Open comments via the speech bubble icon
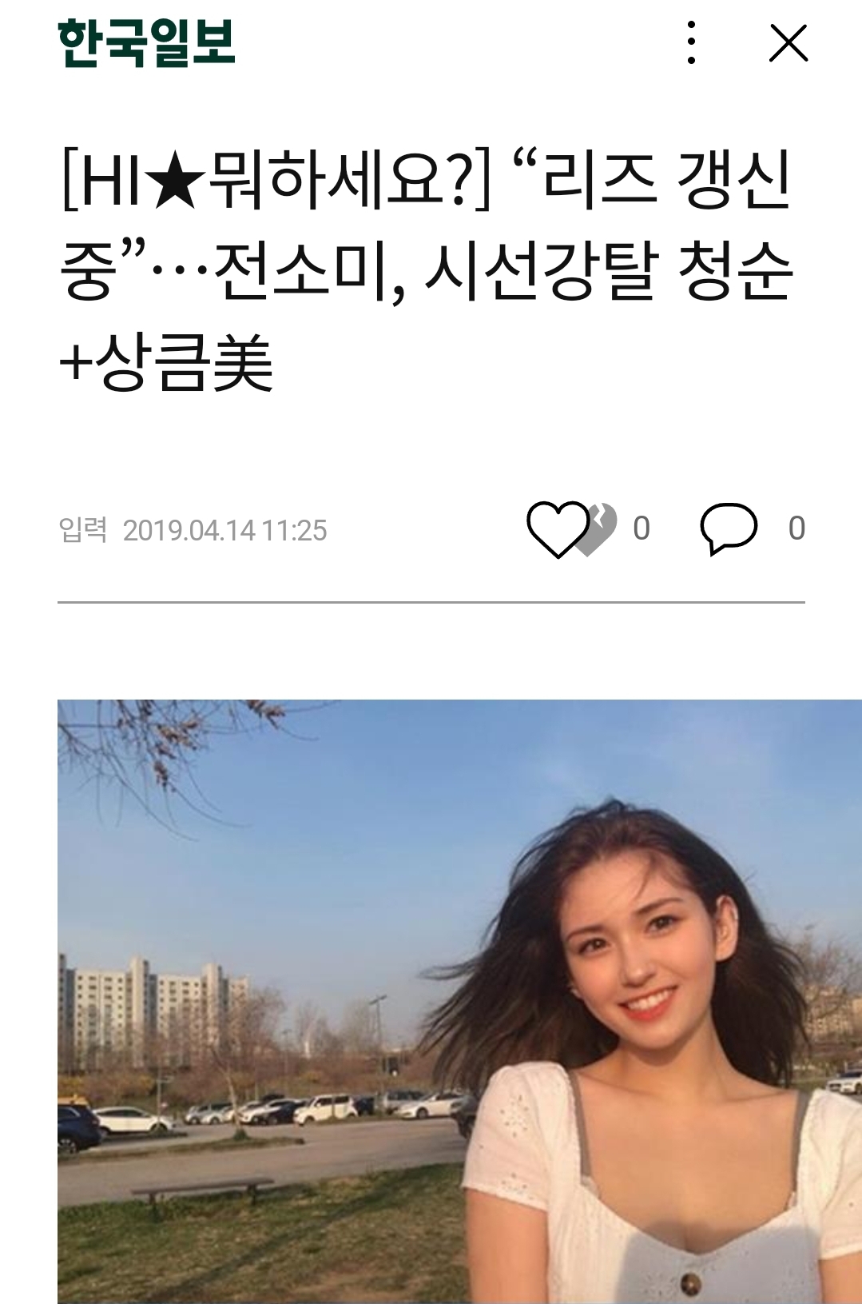 729,528
